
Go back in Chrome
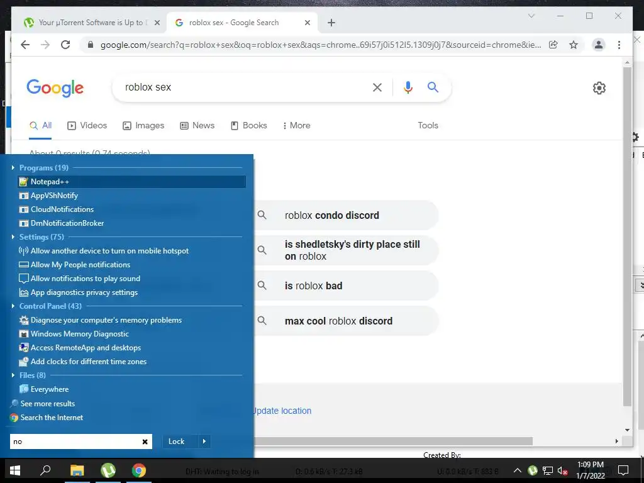[x=25, y=45]
